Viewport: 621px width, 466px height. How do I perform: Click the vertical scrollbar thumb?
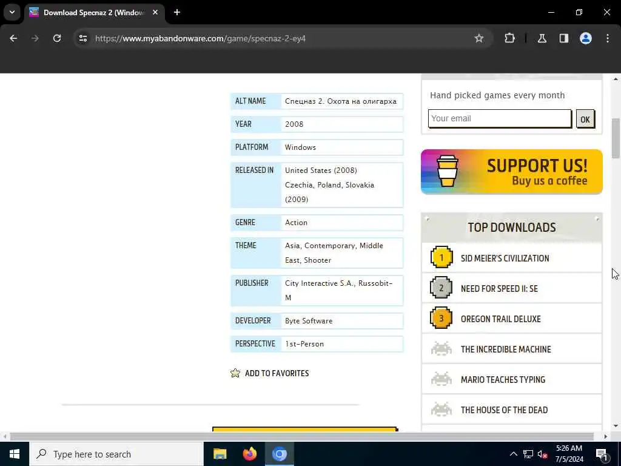point(616,138)
